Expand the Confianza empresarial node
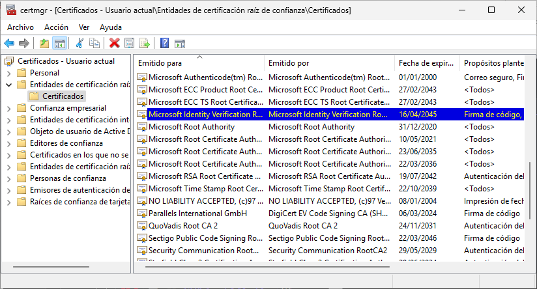 [x=9, y=109]
